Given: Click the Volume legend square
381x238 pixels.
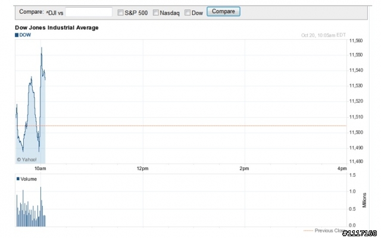Looking at the screenshot, I should 18,178.
